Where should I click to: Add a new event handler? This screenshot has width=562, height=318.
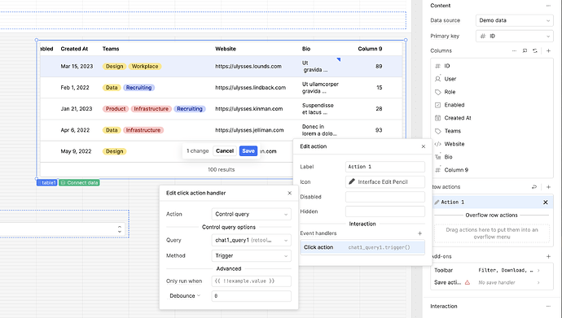pyautogui.click(x=419, y=233)
